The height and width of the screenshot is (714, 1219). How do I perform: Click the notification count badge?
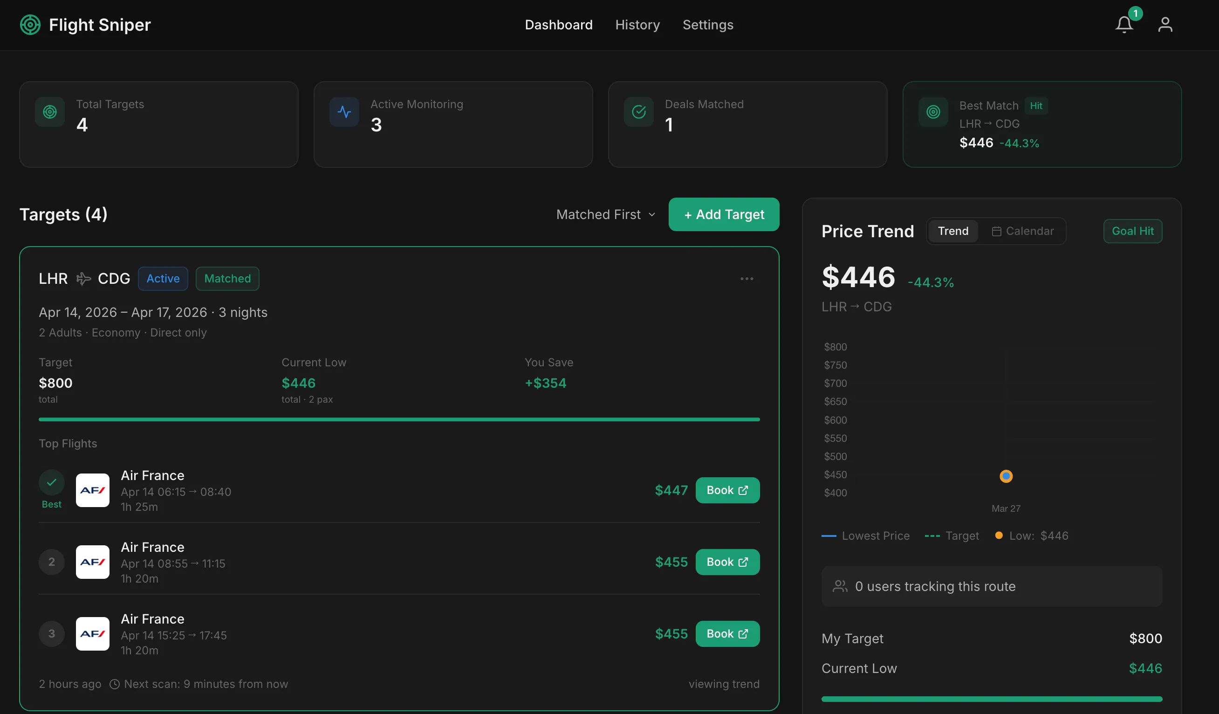pyautogui.click(x=1135, y=14)
